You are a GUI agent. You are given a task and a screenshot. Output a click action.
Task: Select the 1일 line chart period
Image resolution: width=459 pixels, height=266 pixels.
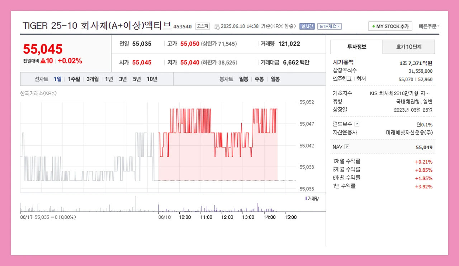pyautogui.click(x=57, y=79)
